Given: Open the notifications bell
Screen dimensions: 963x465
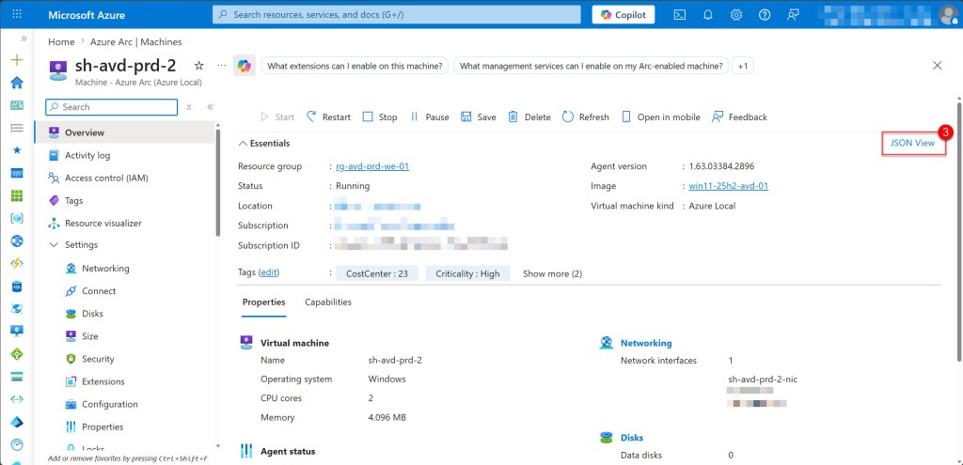Looking at the screenshot, I should click(x=708, y=15).
